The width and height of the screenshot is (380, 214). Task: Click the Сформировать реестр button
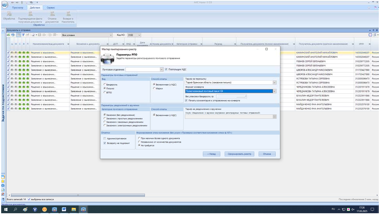(x=239, y=154)
